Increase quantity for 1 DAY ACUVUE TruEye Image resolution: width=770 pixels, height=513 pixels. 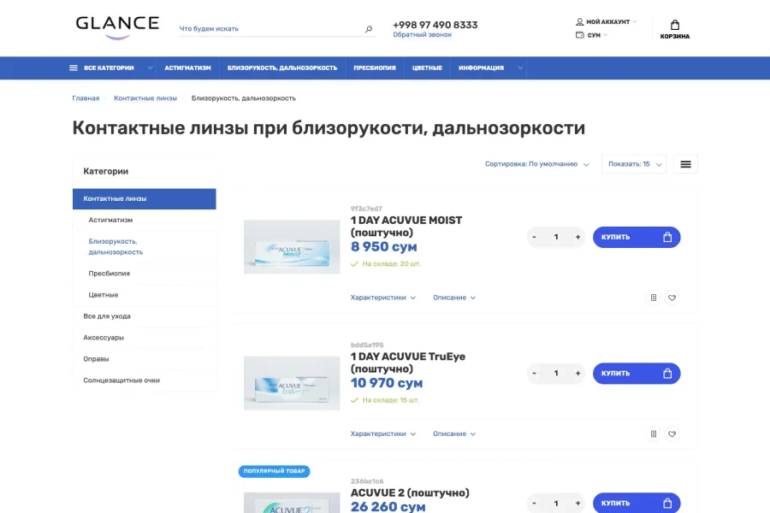tap(577, 374)
